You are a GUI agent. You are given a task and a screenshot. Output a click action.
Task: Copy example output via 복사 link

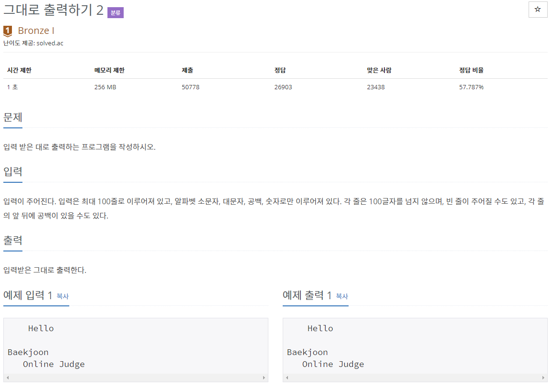point(342,296)
